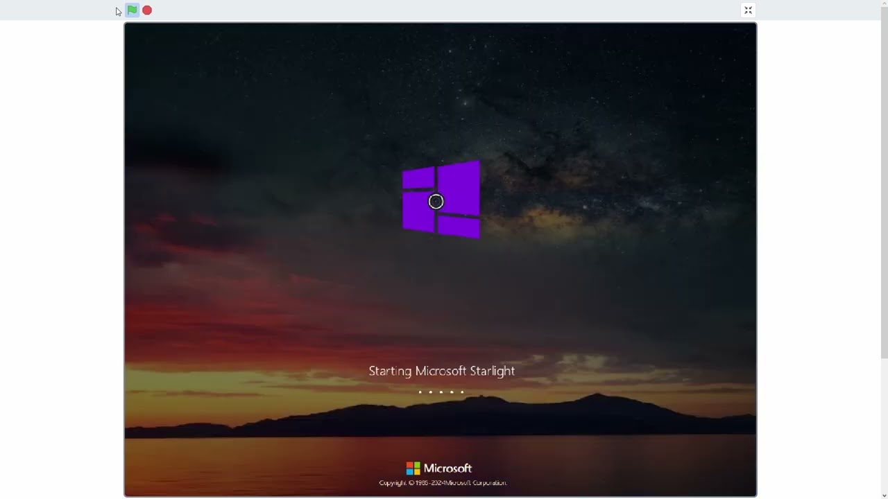This screenshot has width=888, height=499.
Task: Click the loading dots progress indicator
Action: 441,392
